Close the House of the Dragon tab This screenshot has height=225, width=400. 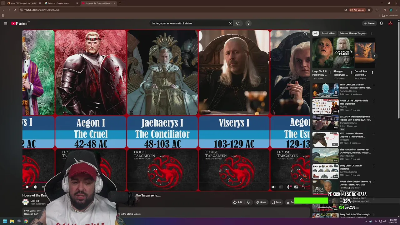point(114,3)
